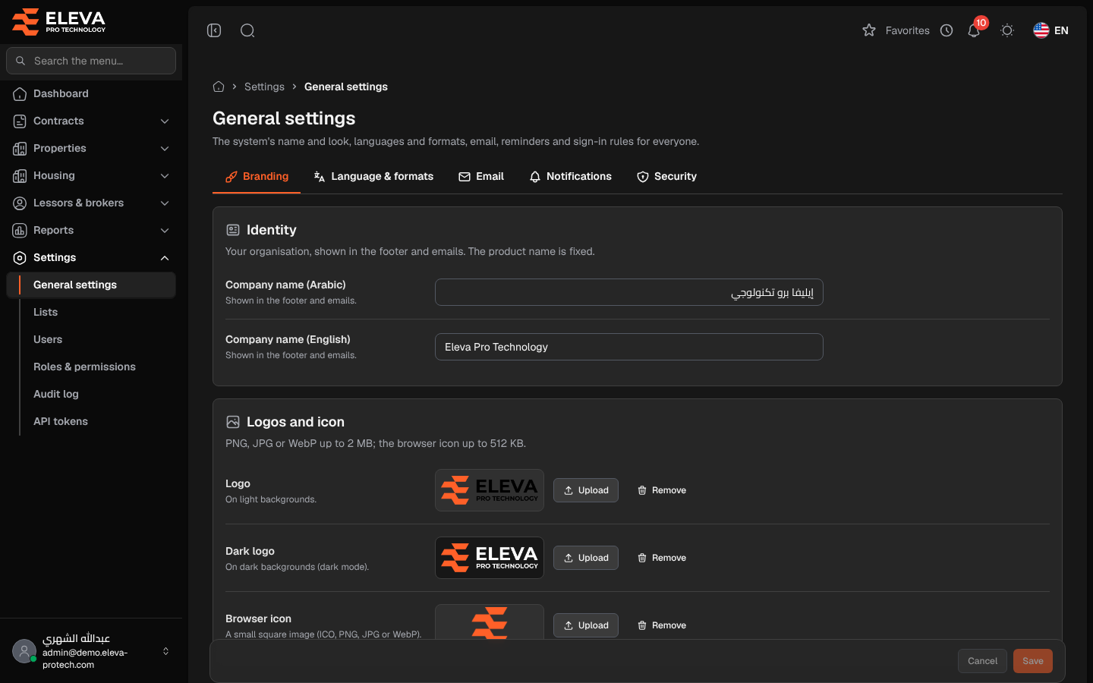Open the admin account switcher menu
The width and height of the screenshot is (1093, 683).
[91, 651]
